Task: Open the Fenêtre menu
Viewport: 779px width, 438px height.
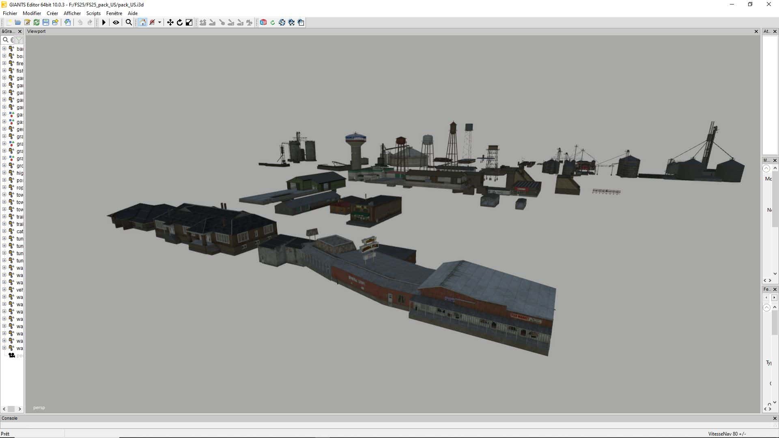Action: [114, 13]
